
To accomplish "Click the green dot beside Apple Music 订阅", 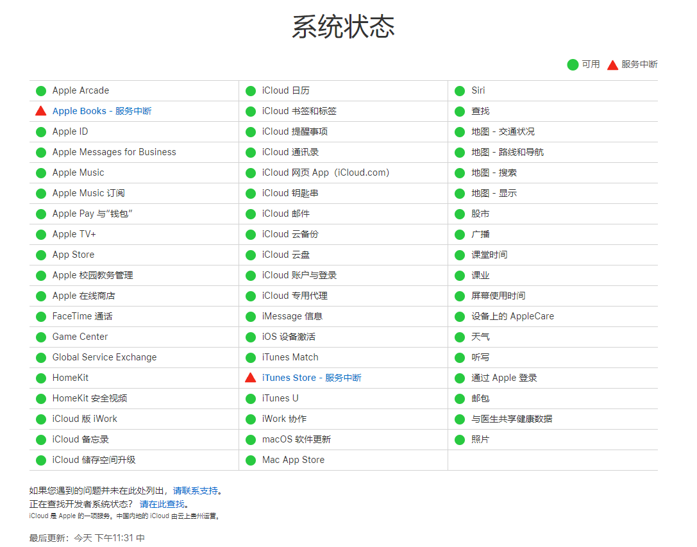I will (x=41, y=194).
